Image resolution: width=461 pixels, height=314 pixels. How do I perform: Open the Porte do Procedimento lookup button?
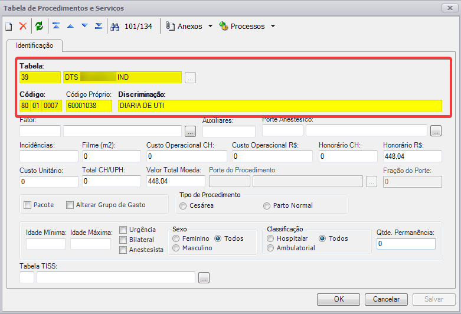click(371, 181)
